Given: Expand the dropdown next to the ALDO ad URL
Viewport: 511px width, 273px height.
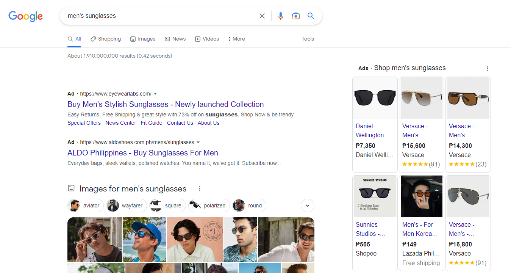Looking at the screenshot, I should coord(198,142).
